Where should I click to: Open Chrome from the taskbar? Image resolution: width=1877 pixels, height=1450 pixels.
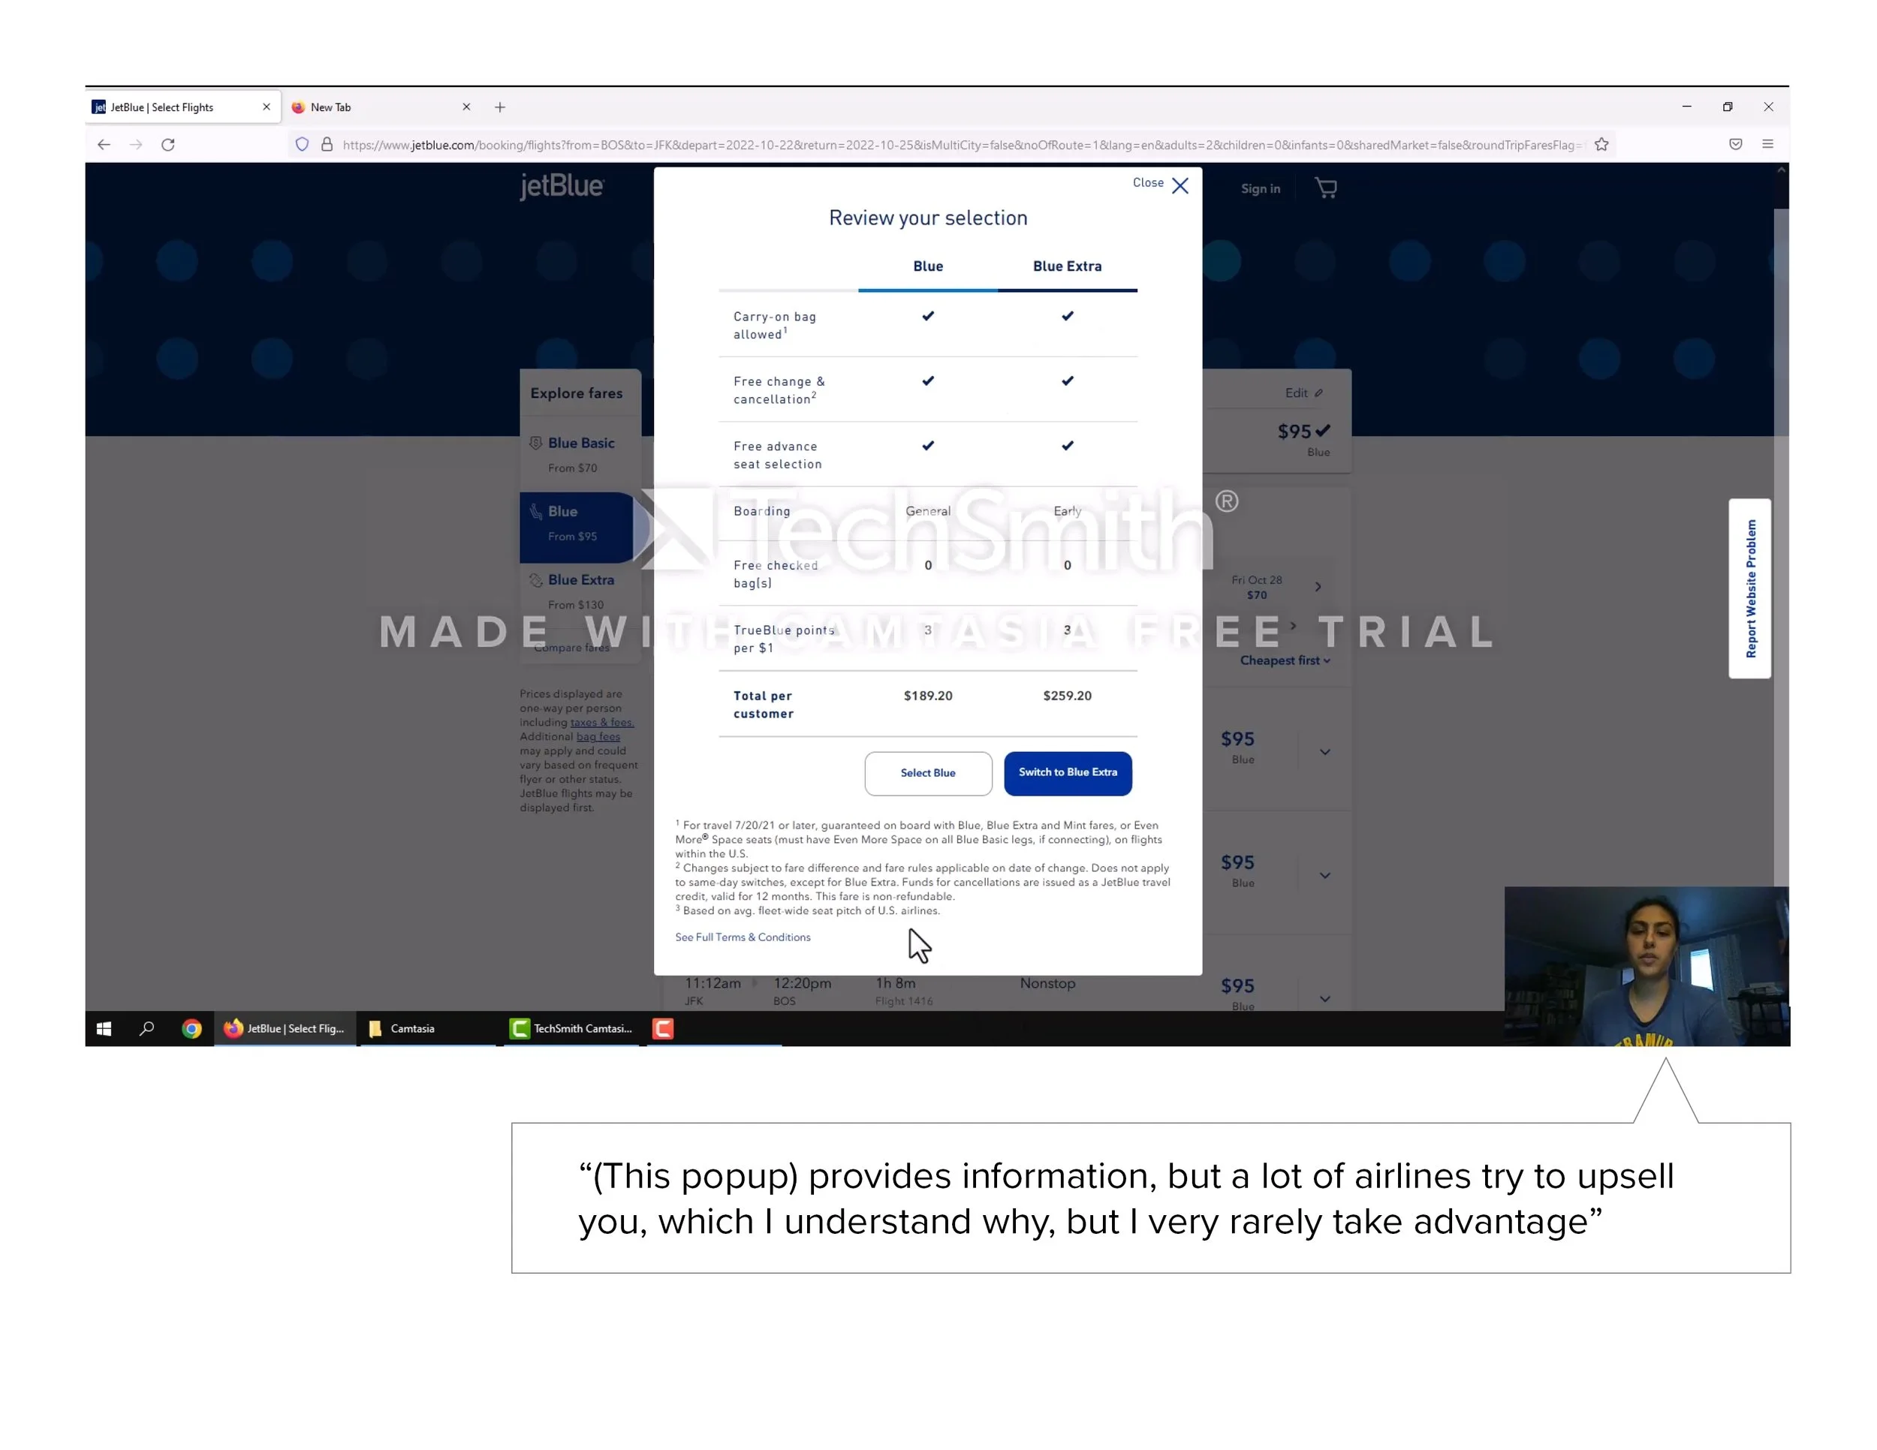[x=191, y=1028]
